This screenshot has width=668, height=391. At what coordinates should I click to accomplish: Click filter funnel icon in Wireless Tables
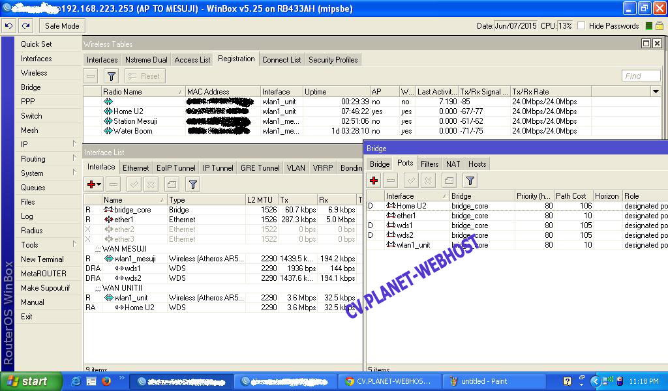pyautogui.click(x=112, y=76)
